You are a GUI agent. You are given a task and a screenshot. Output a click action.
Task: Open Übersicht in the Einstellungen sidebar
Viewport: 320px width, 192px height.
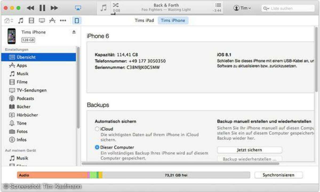[38, 57]
